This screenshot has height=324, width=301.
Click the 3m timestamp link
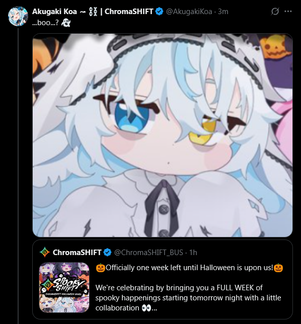(x=223, y=12)
